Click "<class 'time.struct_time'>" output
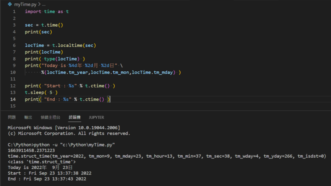331x186 pixels. tap(41, 162)
